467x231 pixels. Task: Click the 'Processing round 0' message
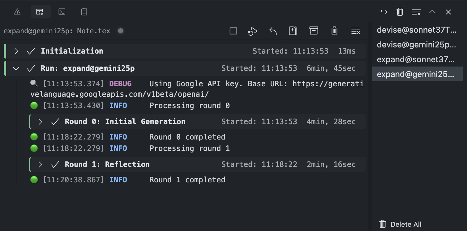[x=190, y=106]
